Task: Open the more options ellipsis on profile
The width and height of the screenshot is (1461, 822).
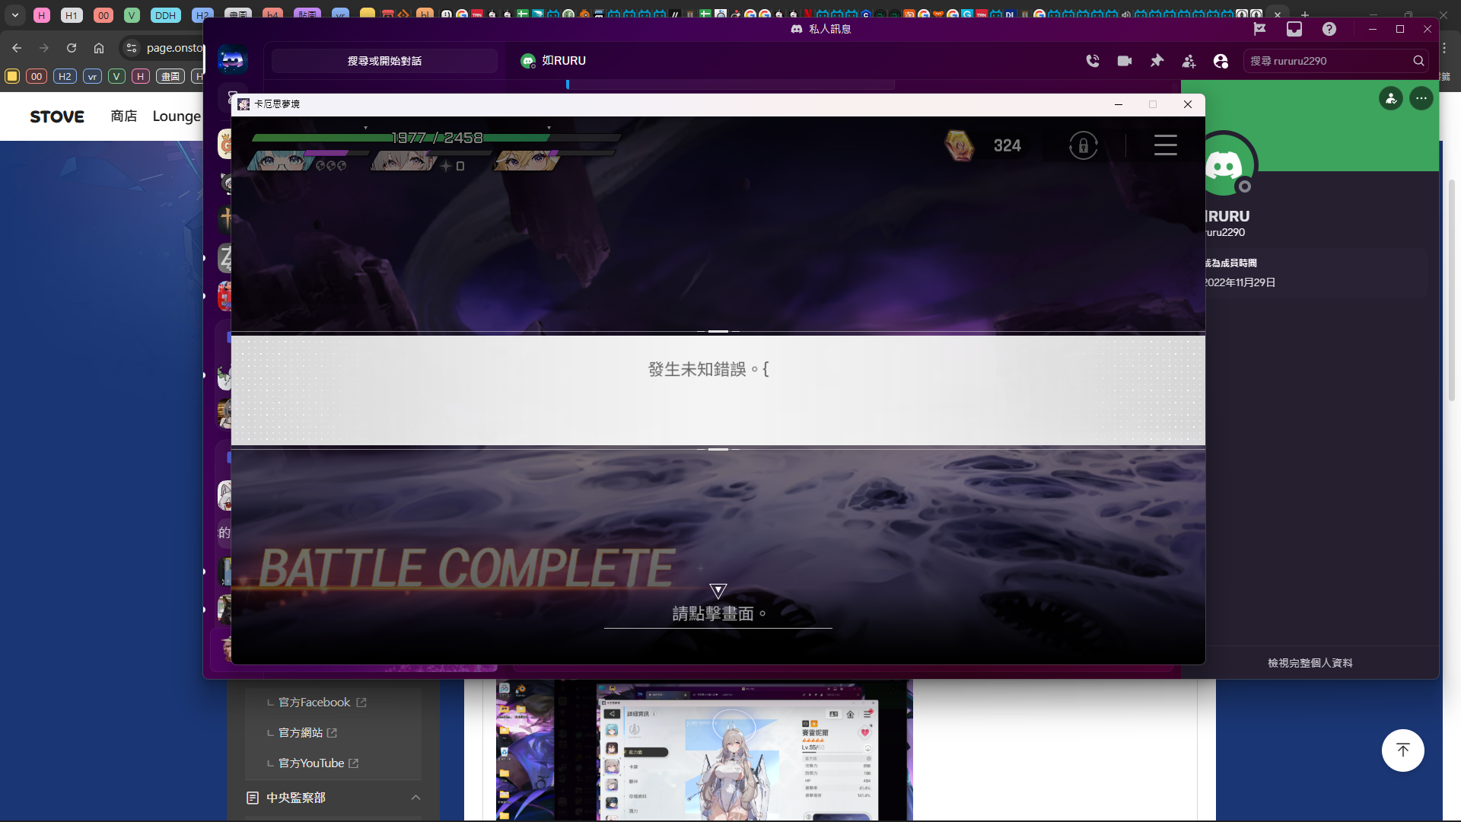Action: click(1421, 98)
